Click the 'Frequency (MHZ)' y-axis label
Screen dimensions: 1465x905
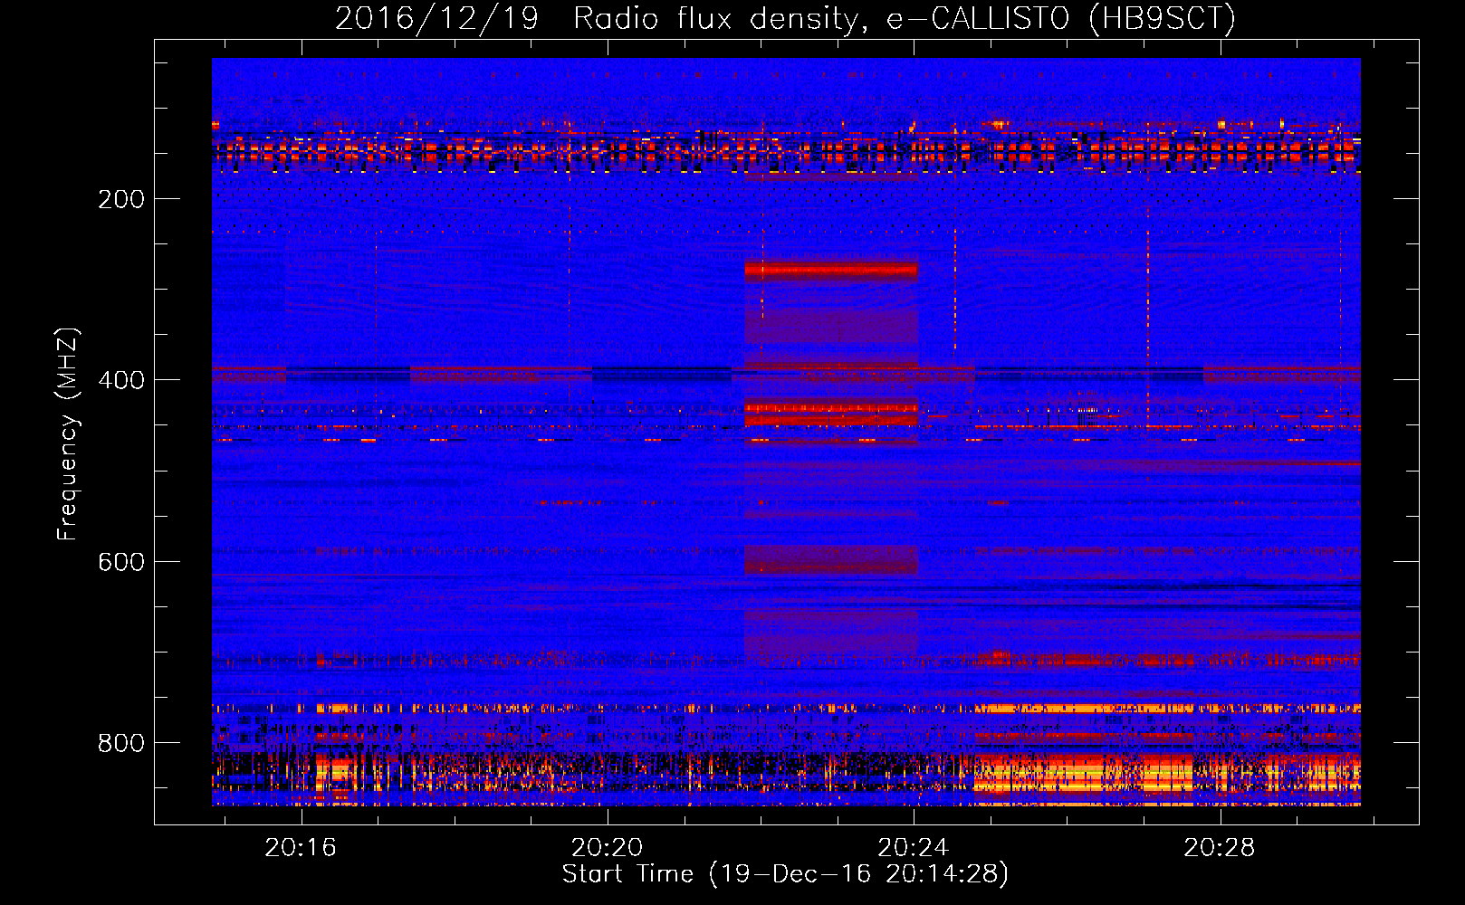point(68,434)
